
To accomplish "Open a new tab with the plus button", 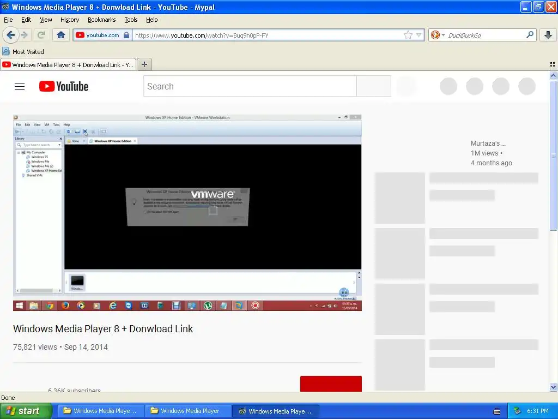I will tap(144, 64).
